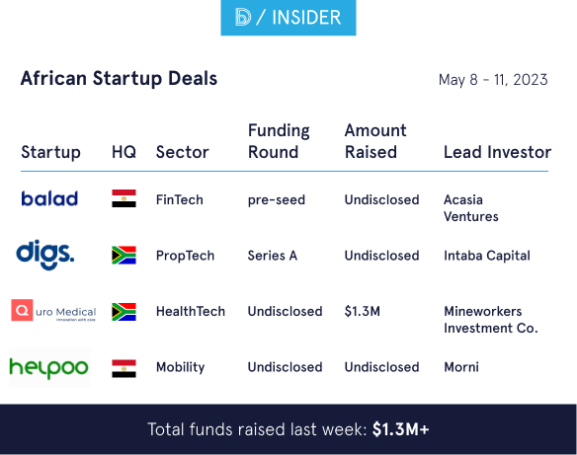Click the Lead Investor column header

tap(498, 152)
